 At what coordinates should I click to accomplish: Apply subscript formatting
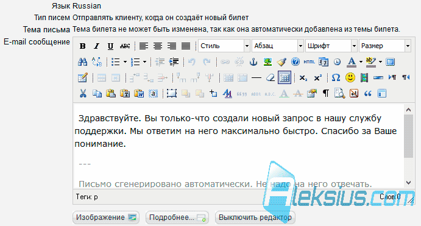[303, 78]
